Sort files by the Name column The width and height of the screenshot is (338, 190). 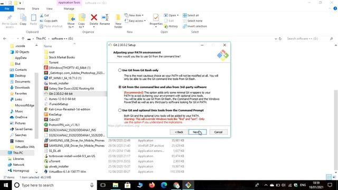[48, 46]
